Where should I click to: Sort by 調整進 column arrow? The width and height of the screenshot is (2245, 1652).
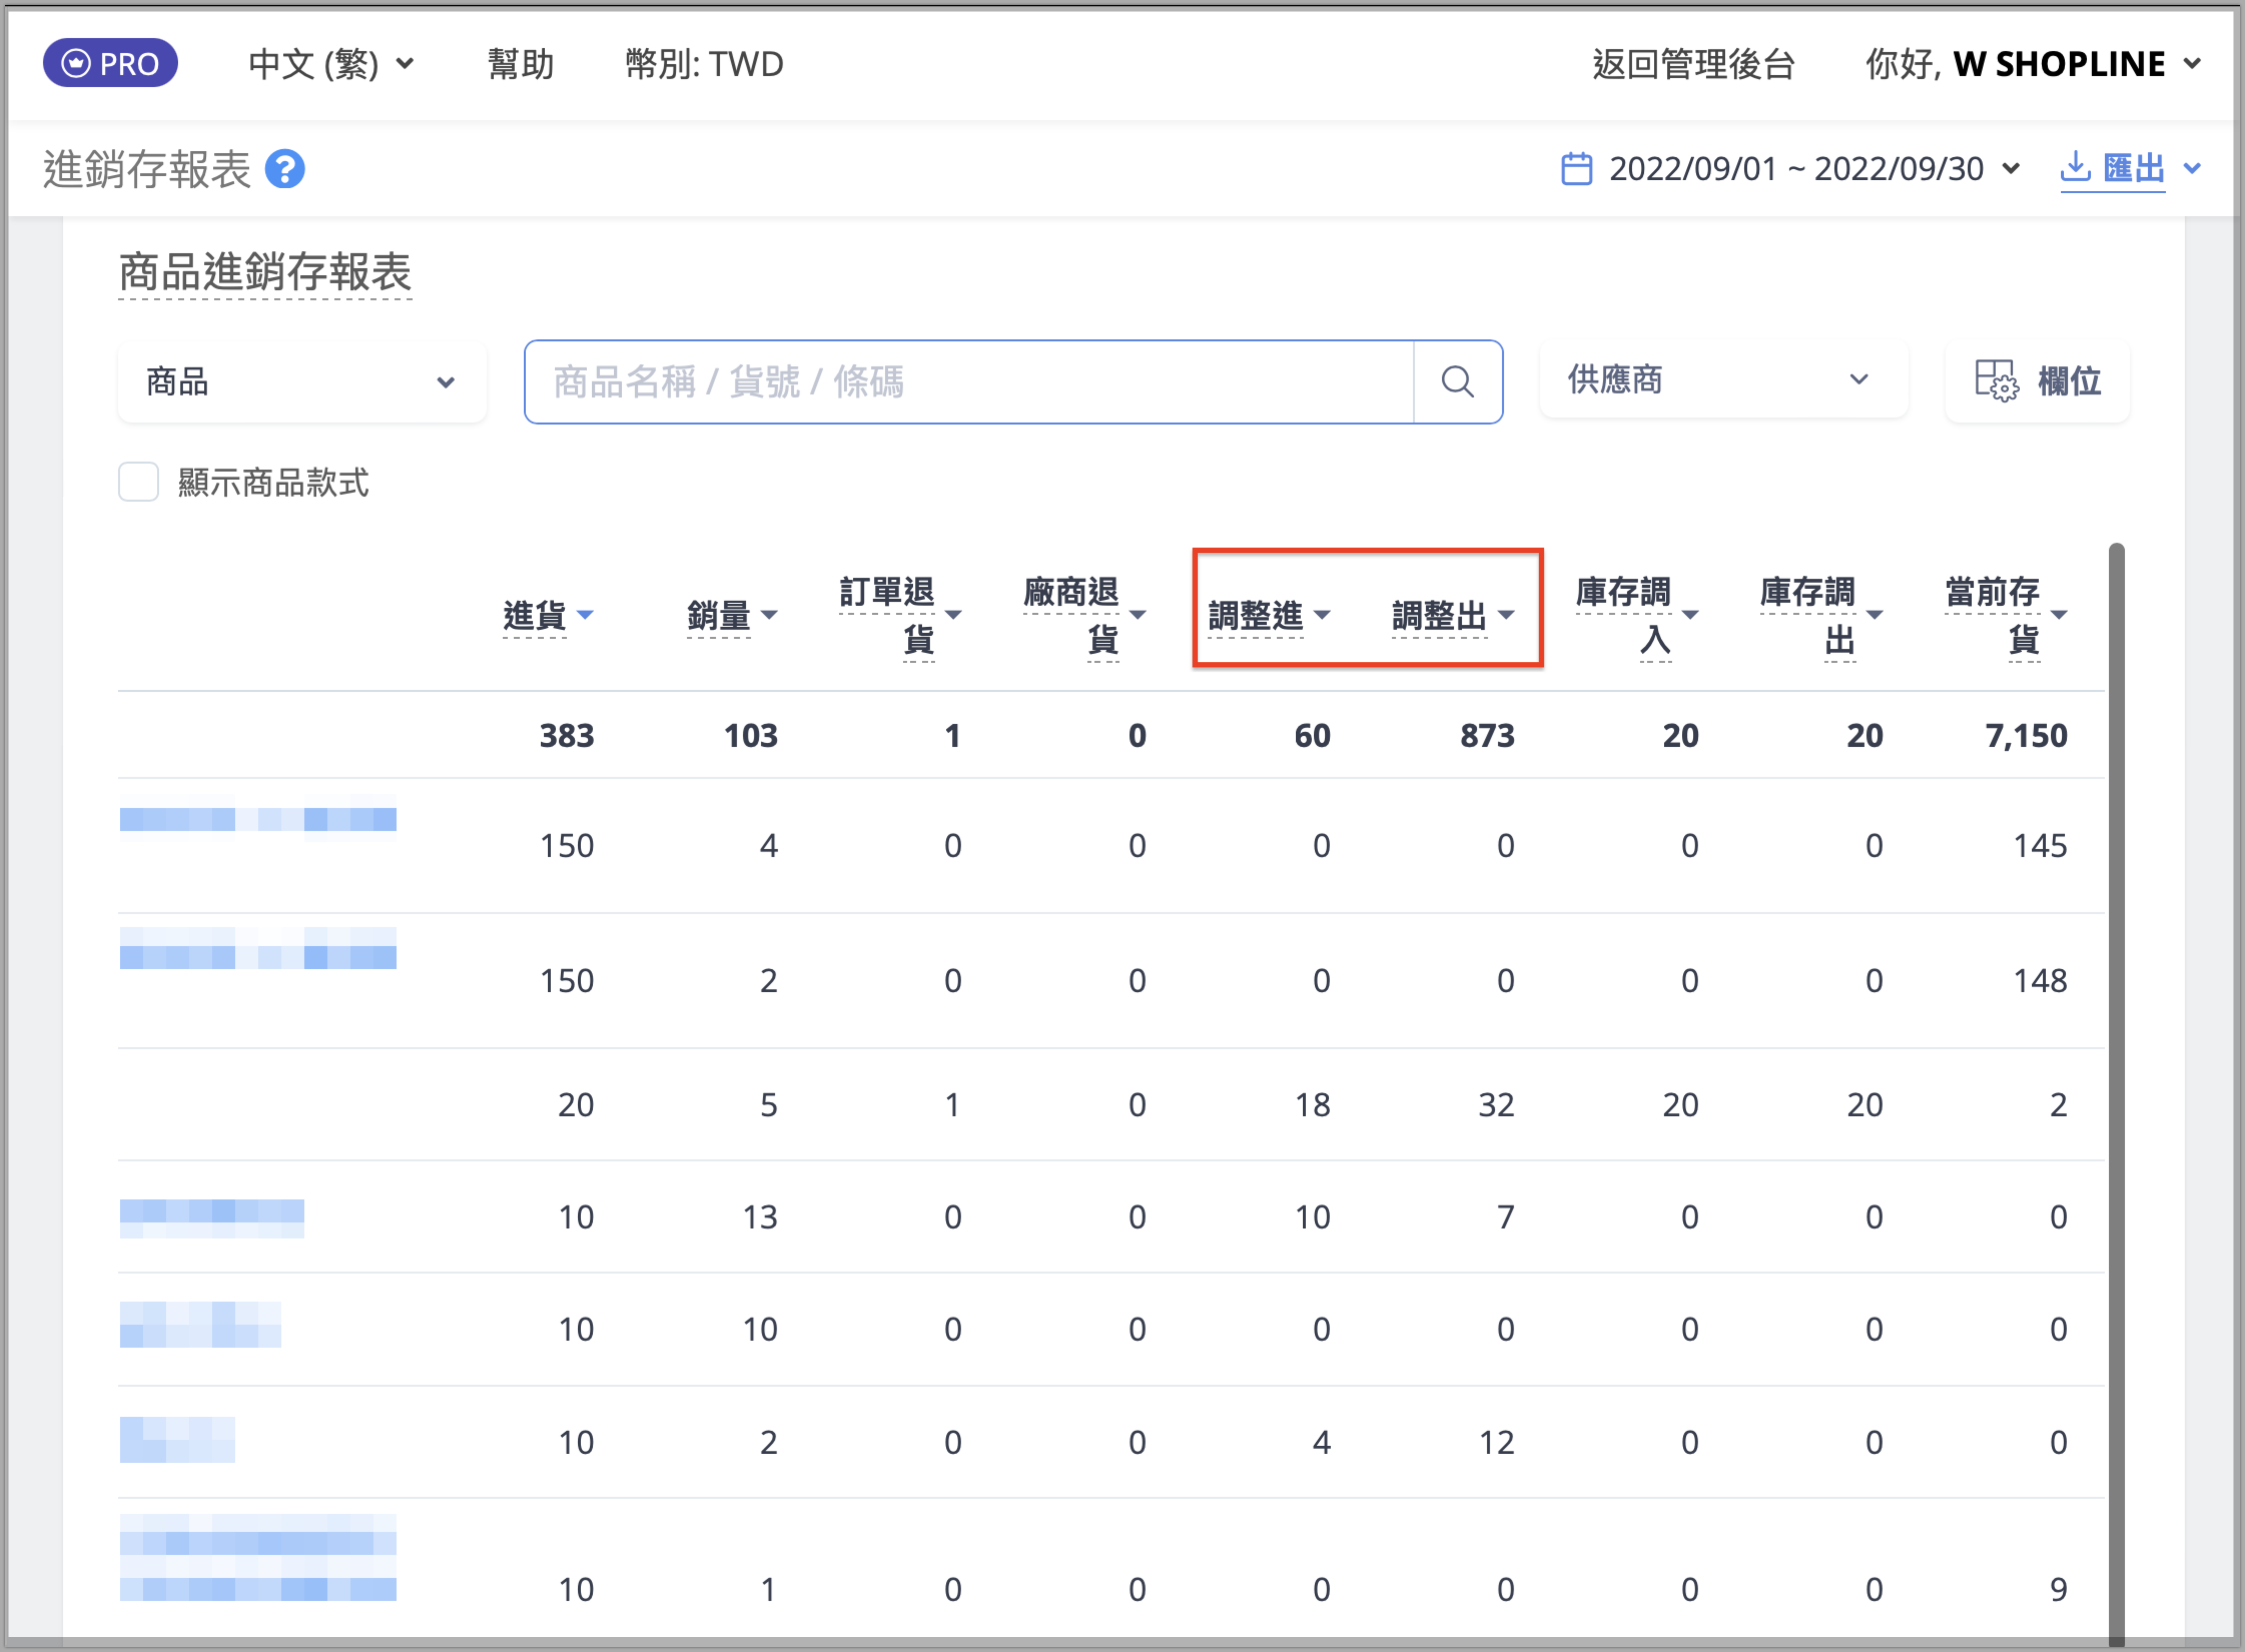pos(1322,615)
